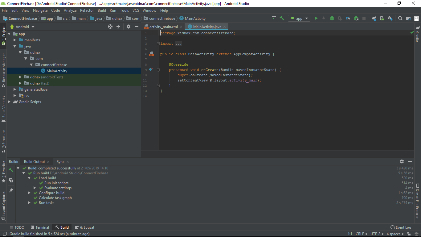Click the Make Project hammer icon
Screen dimensions: 421x237
coord(282,18)
